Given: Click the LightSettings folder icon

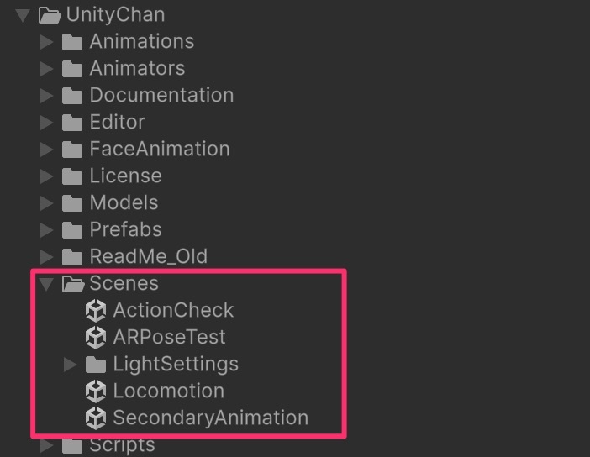Looking at the screenshot, I should point(96,365).
